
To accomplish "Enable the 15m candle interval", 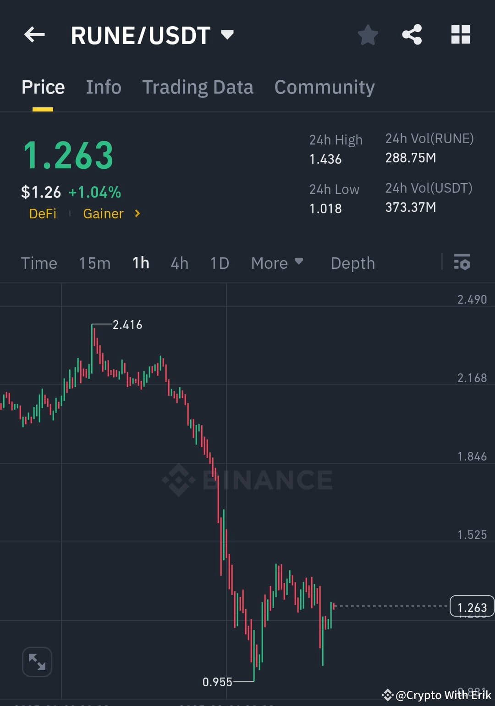I will (x=94, y=263).
